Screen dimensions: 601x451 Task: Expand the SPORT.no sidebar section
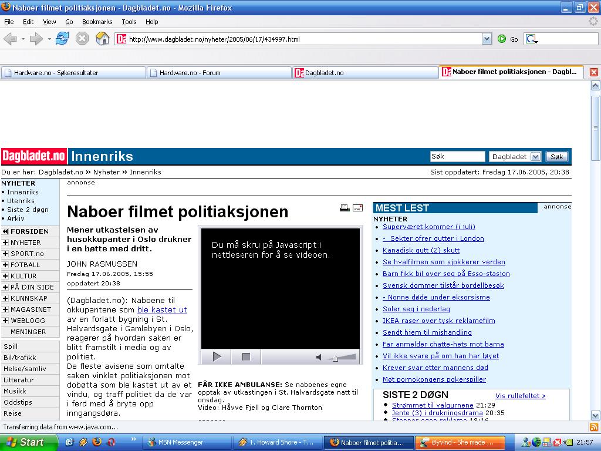[x=5, y=254]
